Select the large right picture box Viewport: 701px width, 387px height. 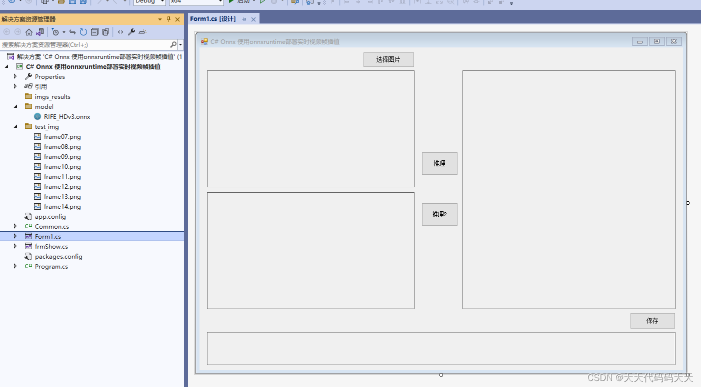pyautogui.click(x=569, y=190)
